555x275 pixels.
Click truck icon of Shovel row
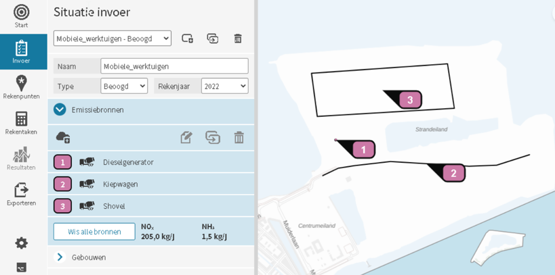(x=87, y=206)
